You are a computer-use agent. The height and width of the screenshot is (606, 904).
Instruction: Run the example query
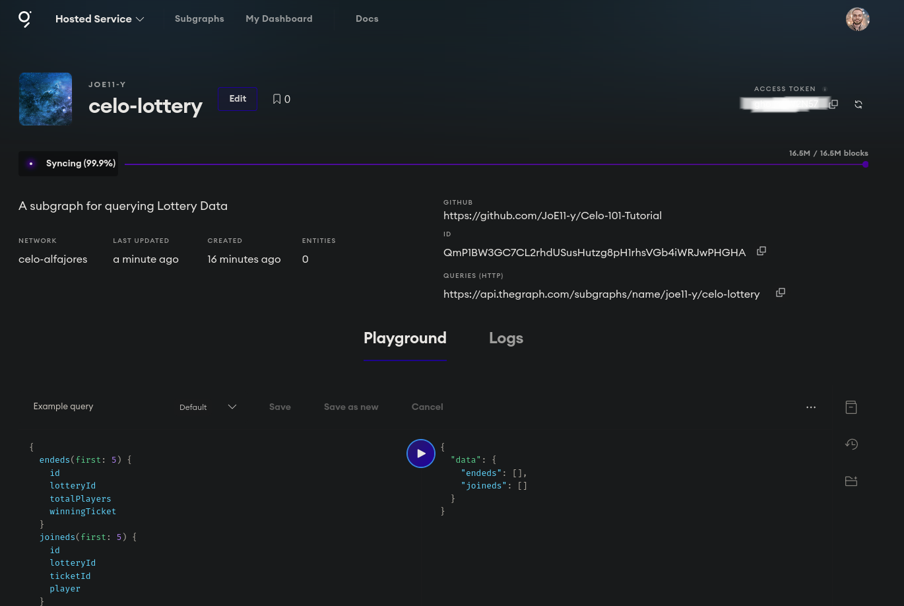click(x=421, y=454)
